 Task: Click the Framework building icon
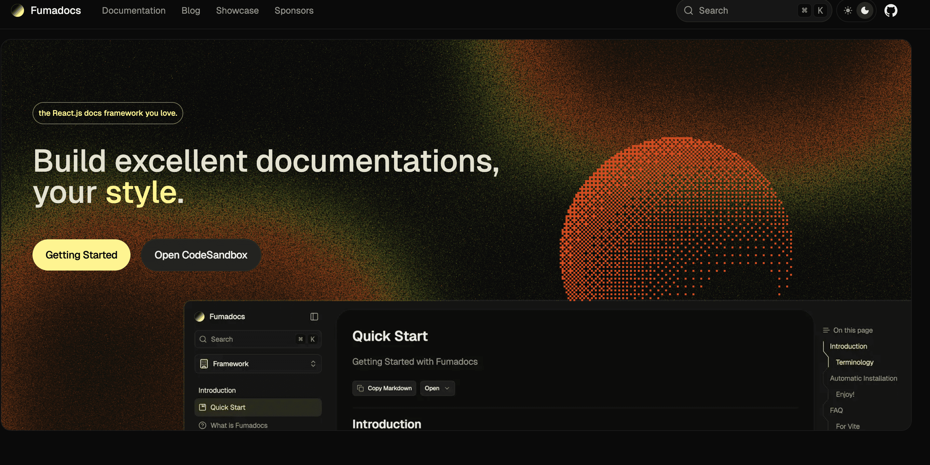pos(204,364)
